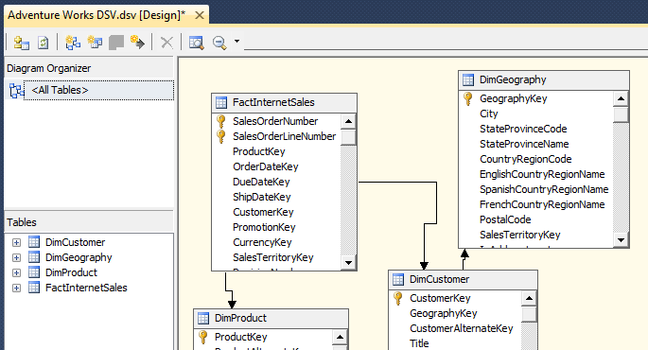Click the key icon beside SalesOrderNumber
This screenshot has height=350, width=648.
[221, 121]
